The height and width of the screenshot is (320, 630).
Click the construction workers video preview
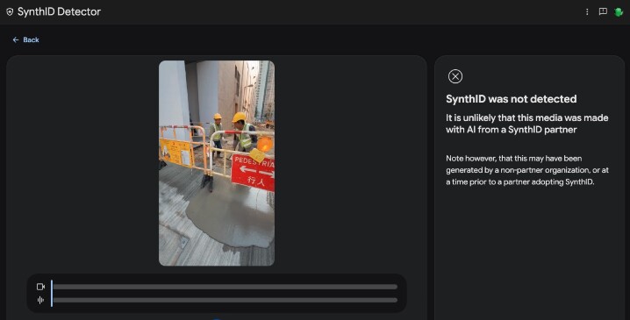(217, 163)
